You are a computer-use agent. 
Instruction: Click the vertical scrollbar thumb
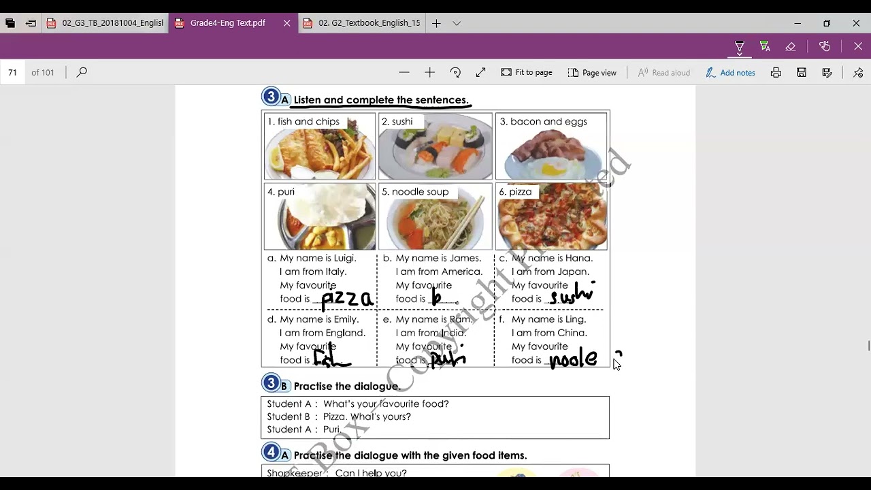click(x=868, y=346)
